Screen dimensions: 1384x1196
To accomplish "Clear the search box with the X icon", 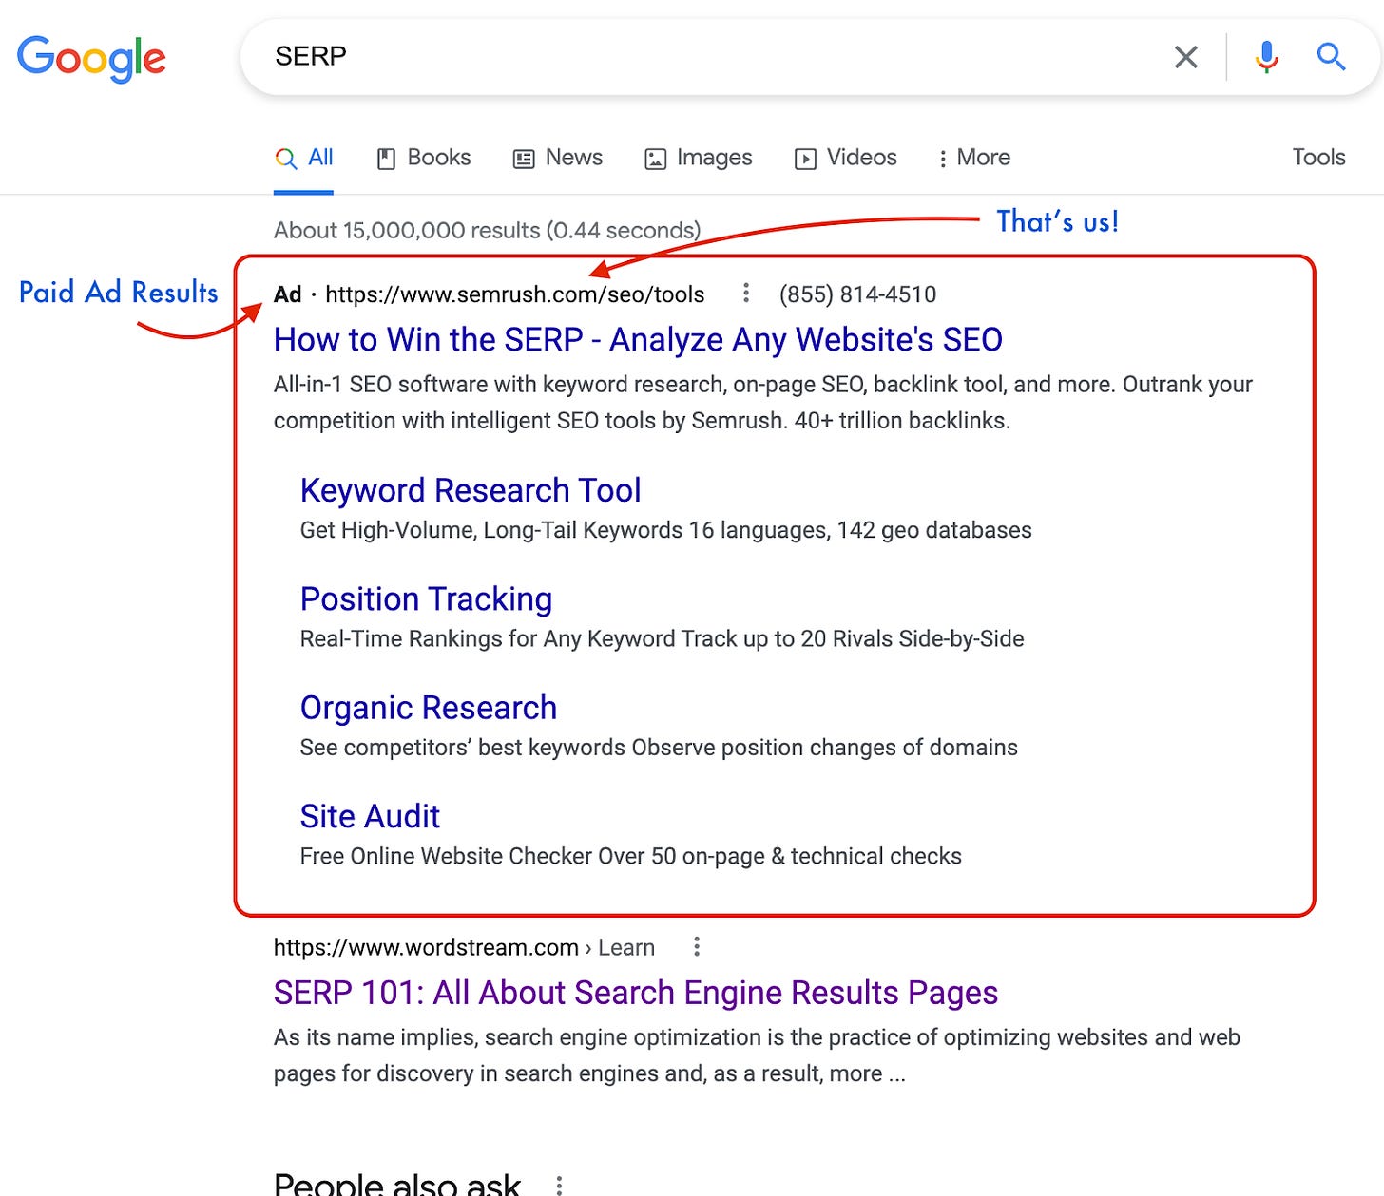I will (1185, 57).
